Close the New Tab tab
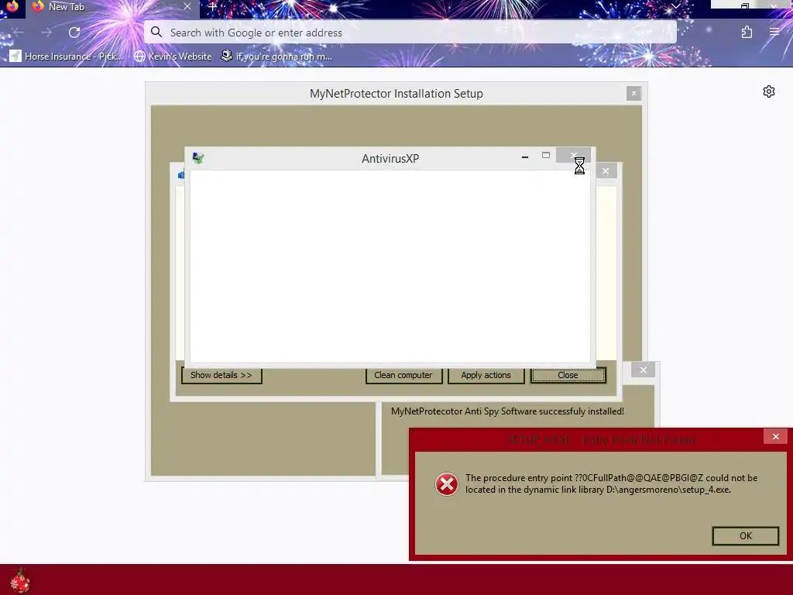The height and width of the screenshot is (595, 793). [x=187, y=6]
